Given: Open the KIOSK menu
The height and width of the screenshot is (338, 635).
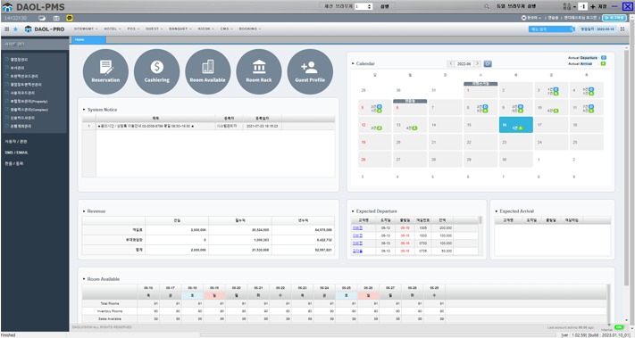Looking at the screenshot, I should (x=206, y=29).
